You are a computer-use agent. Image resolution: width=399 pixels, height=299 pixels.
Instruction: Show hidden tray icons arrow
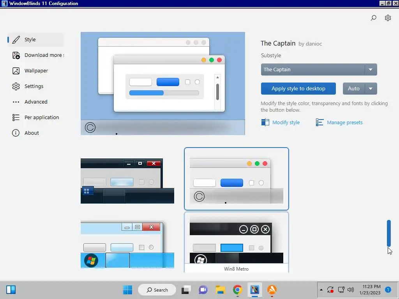point(321,290)
